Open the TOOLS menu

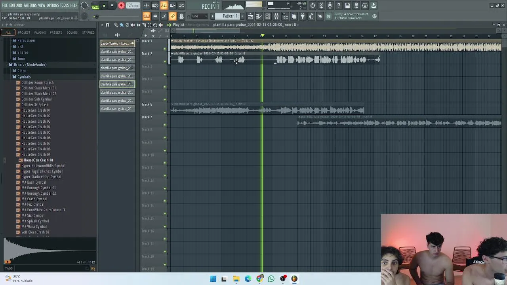pyautogui.click(x=65, y=5)
